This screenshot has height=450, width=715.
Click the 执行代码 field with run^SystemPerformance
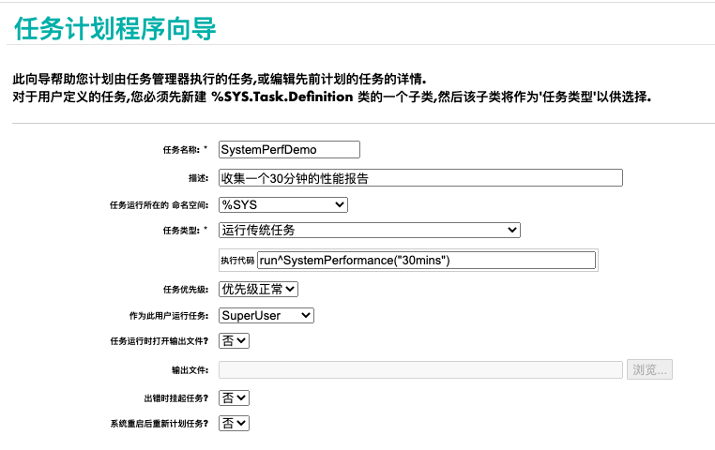[426, 260]
